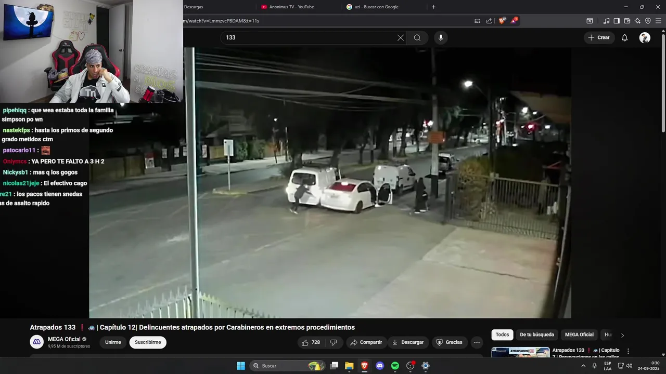Click system tray microphone icon
666x374 pixels.
coord(595,366)
